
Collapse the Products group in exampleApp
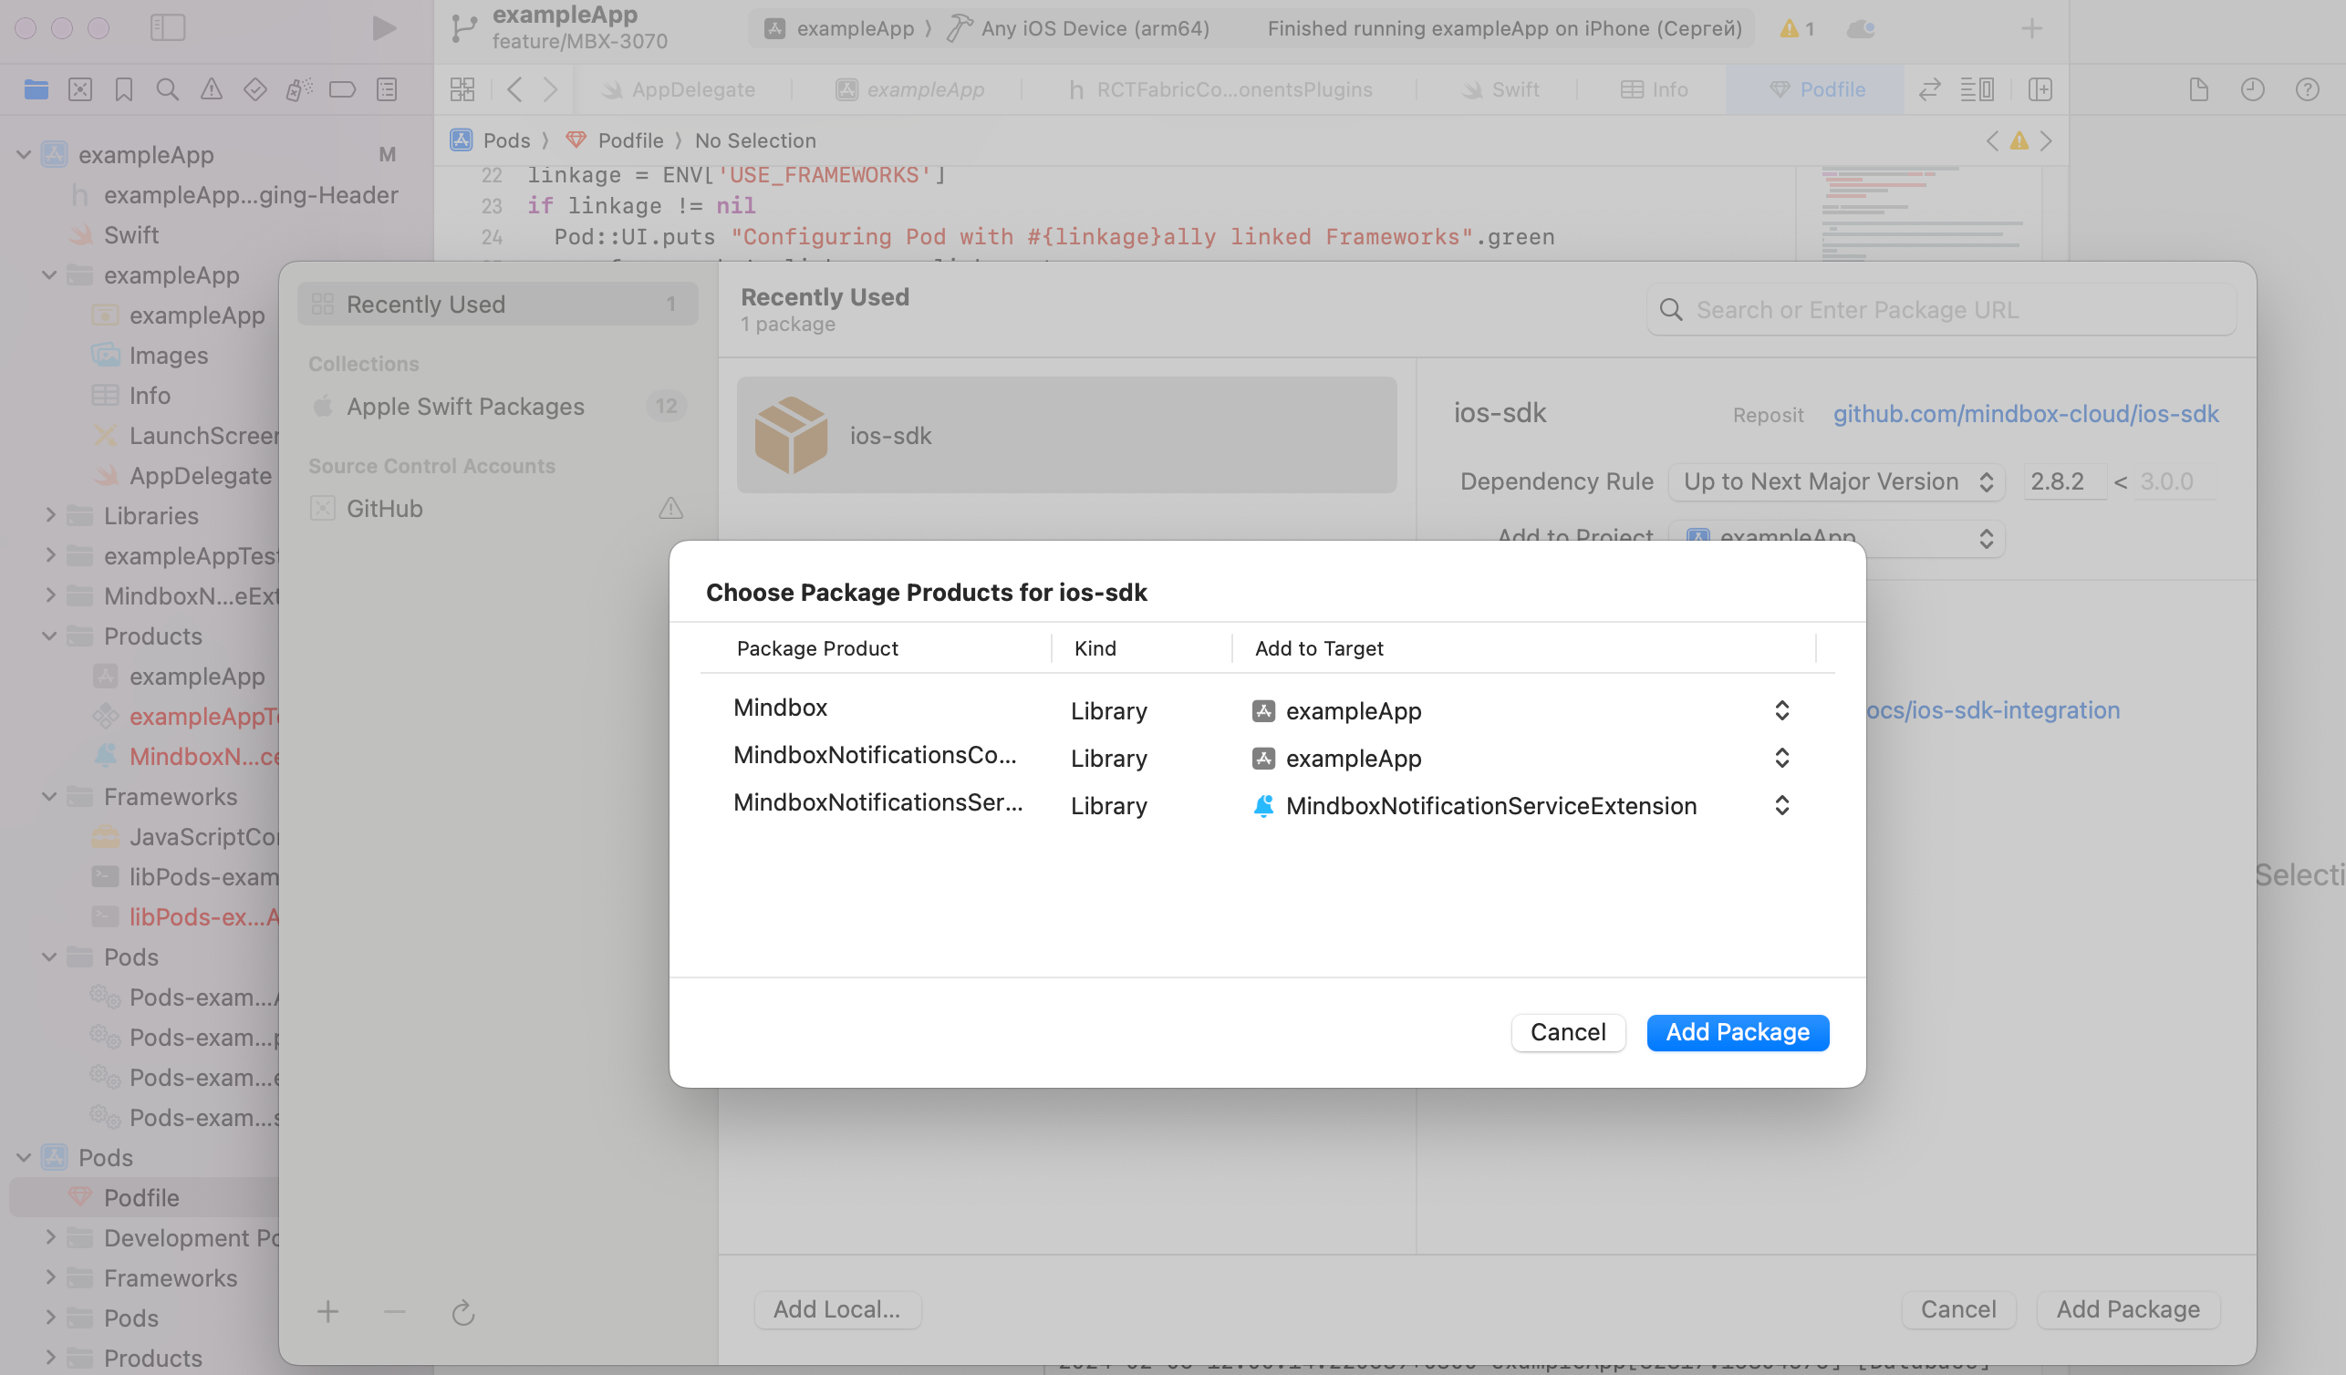[x=50, y=636]
